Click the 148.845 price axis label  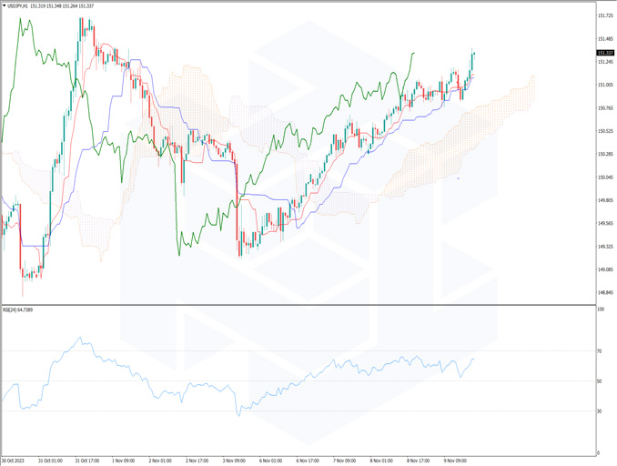coord(604,292)
